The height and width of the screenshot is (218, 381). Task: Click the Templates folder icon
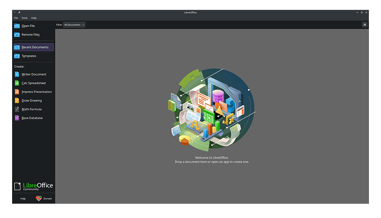pyautogui.click(x=17, y=56)
